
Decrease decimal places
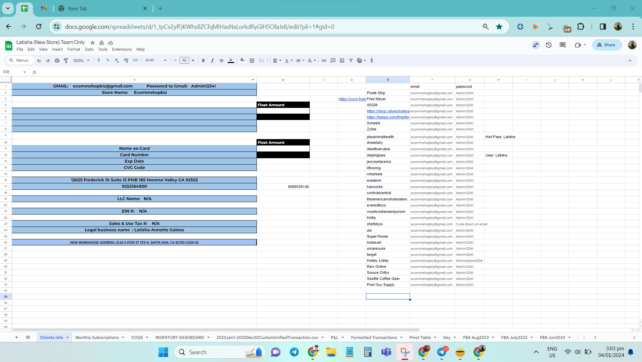pos(117,61)
